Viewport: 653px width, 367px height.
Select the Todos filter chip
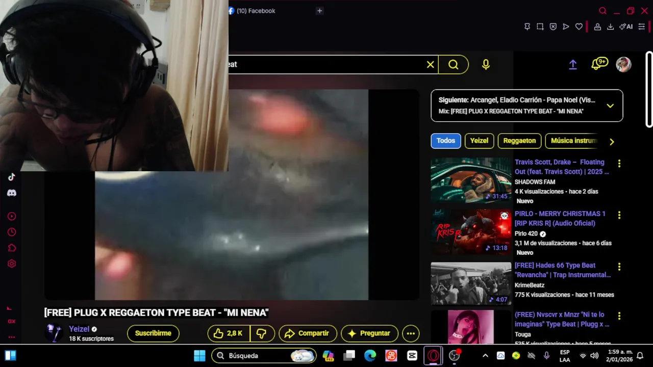coord(446,141)
